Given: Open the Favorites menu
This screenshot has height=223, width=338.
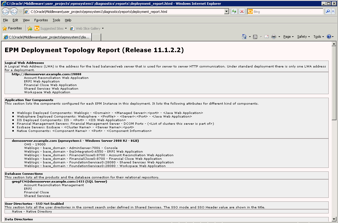Looking at the screenshot, I should (x=41, y=20).
